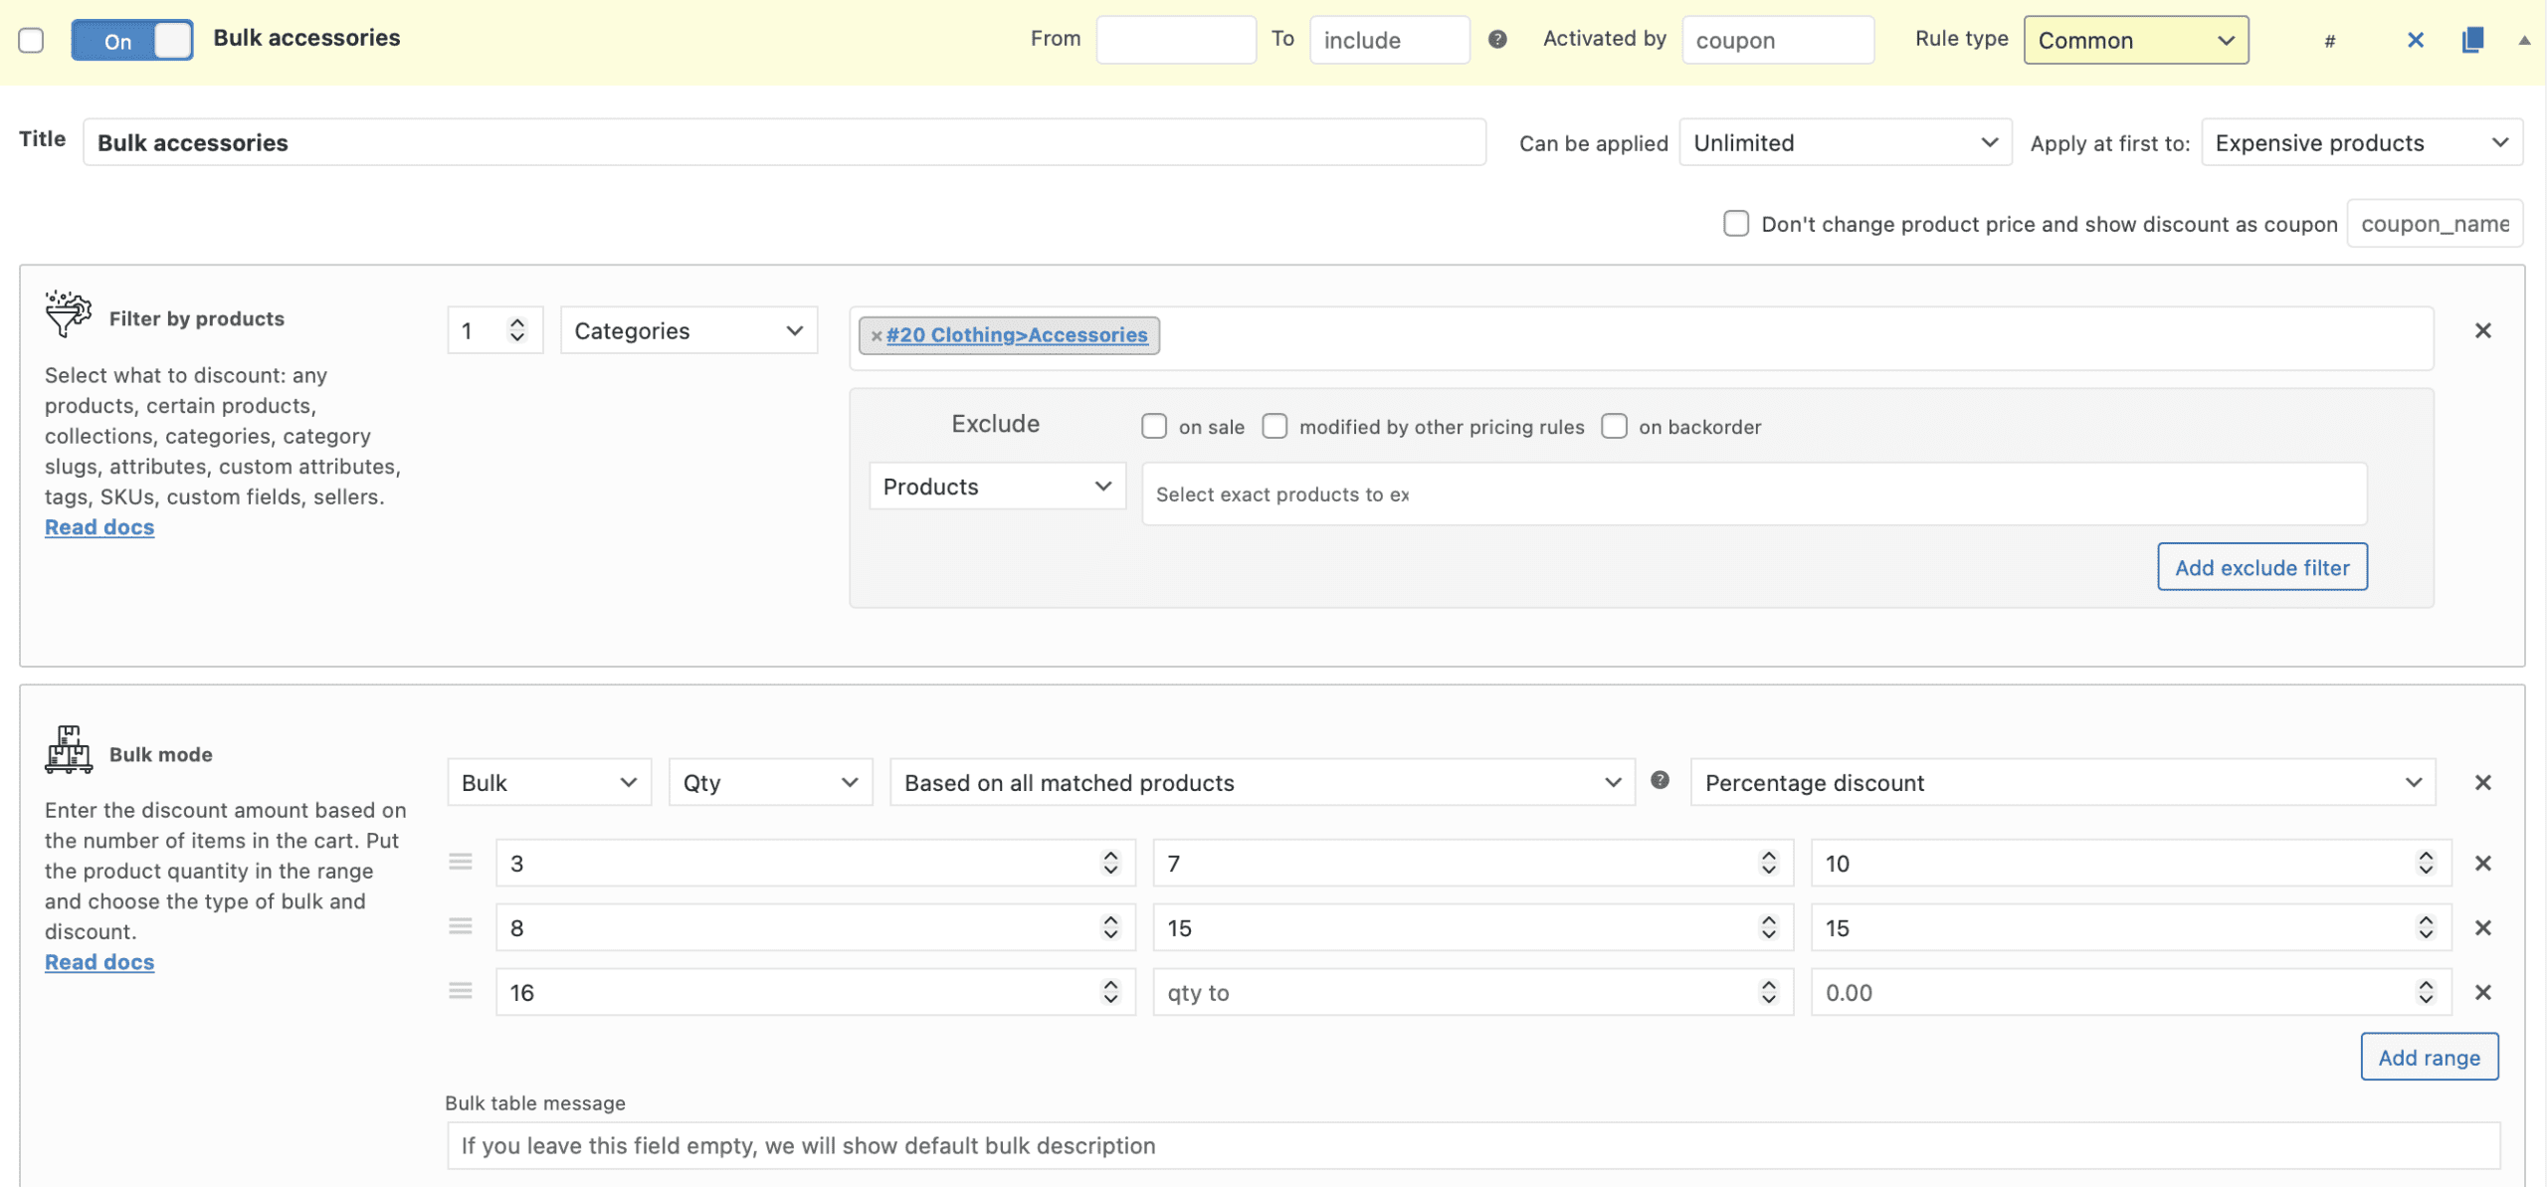2547x1187 pixels.
Task: Click the help icon beside matched products dropdown
Action: point(1660,781)
